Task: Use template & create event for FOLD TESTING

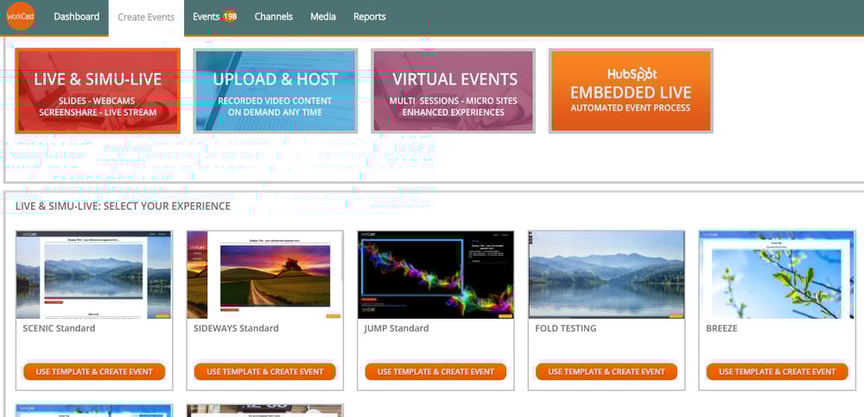Action: click(x=607, y=372)
